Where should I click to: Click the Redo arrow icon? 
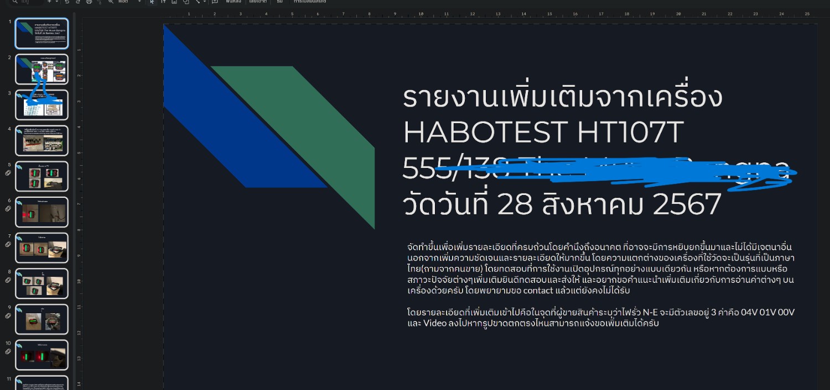point(78,2)
